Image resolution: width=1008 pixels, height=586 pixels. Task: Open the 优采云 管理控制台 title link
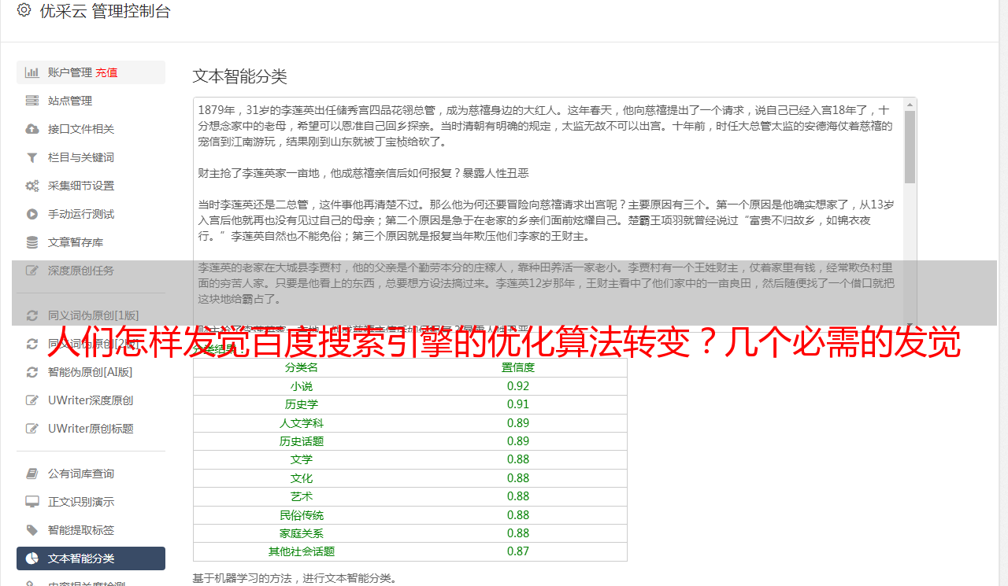(x=105, y=11)
